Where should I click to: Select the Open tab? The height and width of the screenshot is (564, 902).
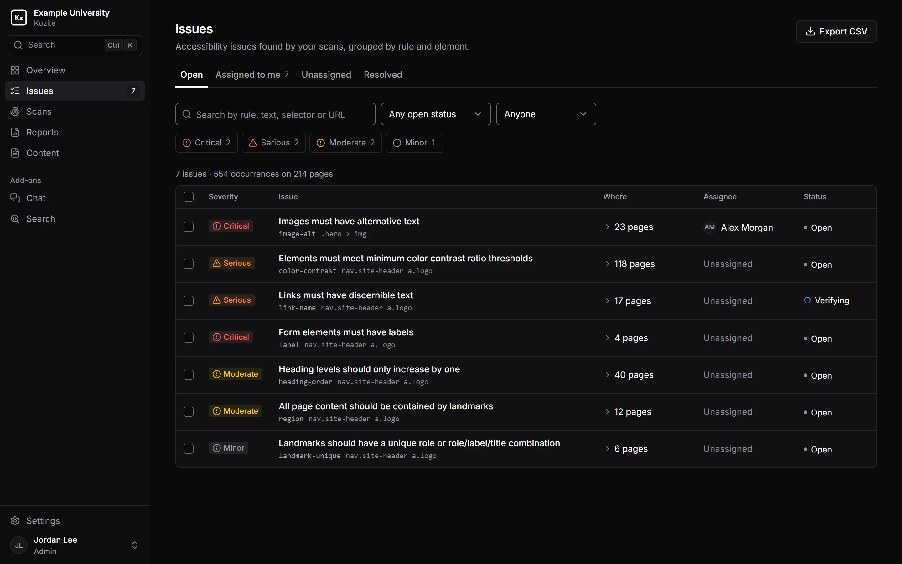(x=192, y=75)
